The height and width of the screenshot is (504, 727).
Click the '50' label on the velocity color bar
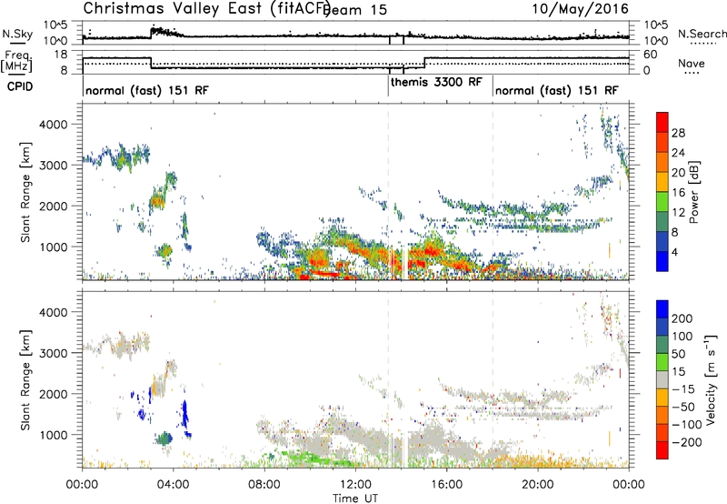[679, 354]
